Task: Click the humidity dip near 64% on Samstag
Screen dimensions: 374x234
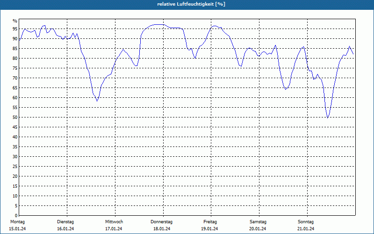Action: tap(286, 89)
